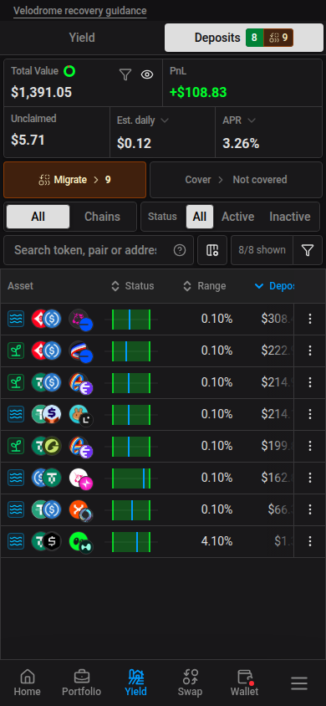Select the All grouping toggle
The image size is (326, 706).
click(x=38, y=217)
